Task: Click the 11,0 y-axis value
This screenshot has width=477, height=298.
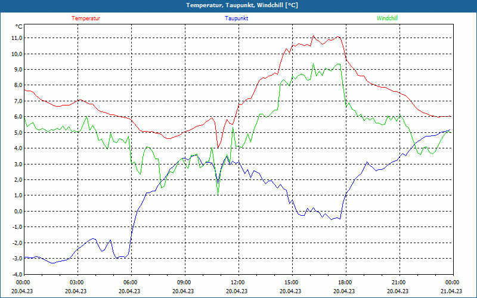Action: tap(17, 38)
